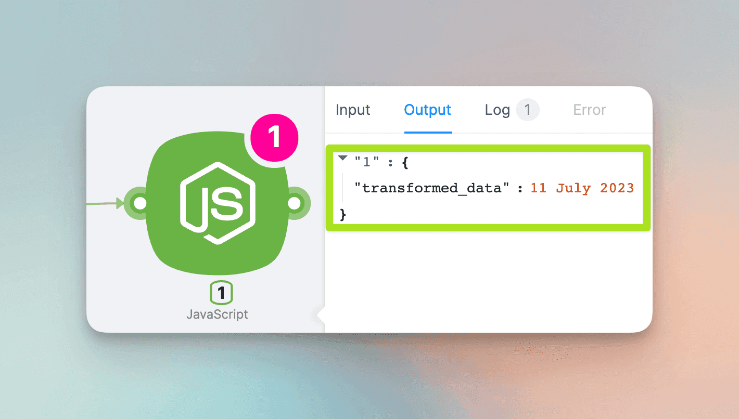This screenshot has width=739, height=419.
Task: Click the green step number badge below node
Action: pos(221,293)
